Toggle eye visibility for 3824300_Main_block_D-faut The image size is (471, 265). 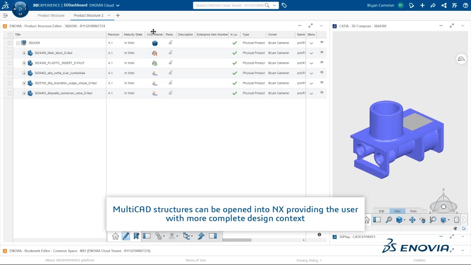(322, 53)
